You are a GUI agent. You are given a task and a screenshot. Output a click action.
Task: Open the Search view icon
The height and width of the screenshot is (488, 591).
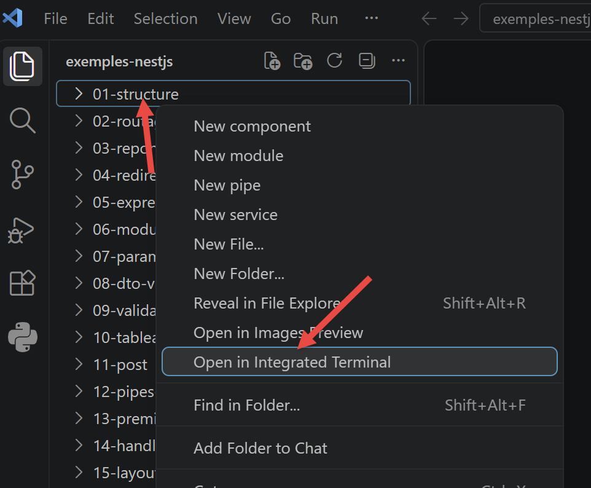(22, 120)
